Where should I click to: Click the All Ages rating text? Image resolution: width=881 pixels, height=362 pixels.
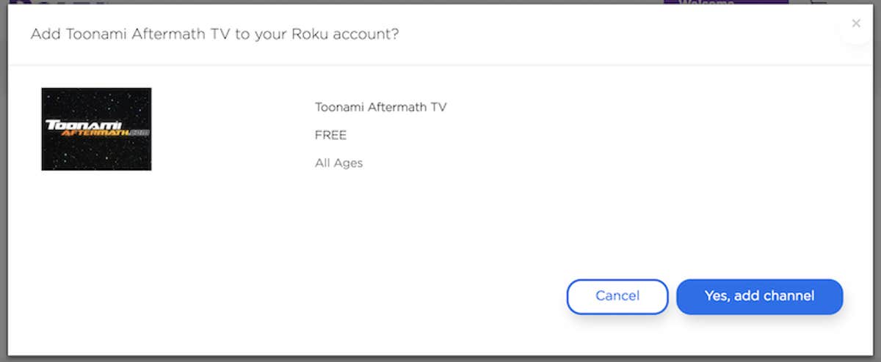pyautogui.click(x=338, y=163)
